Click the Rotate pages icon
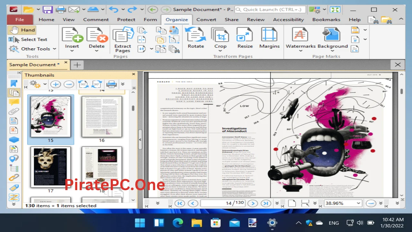Viewport: 412px width, 232px height. coord(196,34)
